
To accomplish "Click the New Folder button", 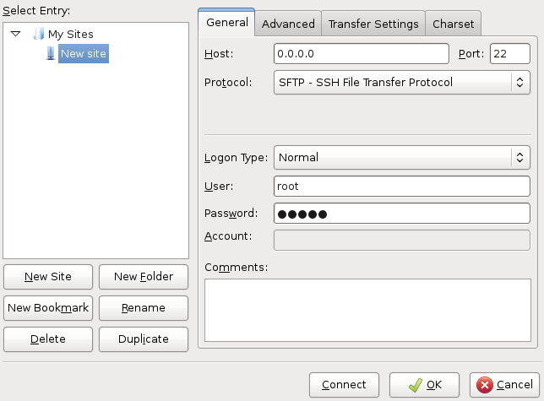I will pos(144,277).
